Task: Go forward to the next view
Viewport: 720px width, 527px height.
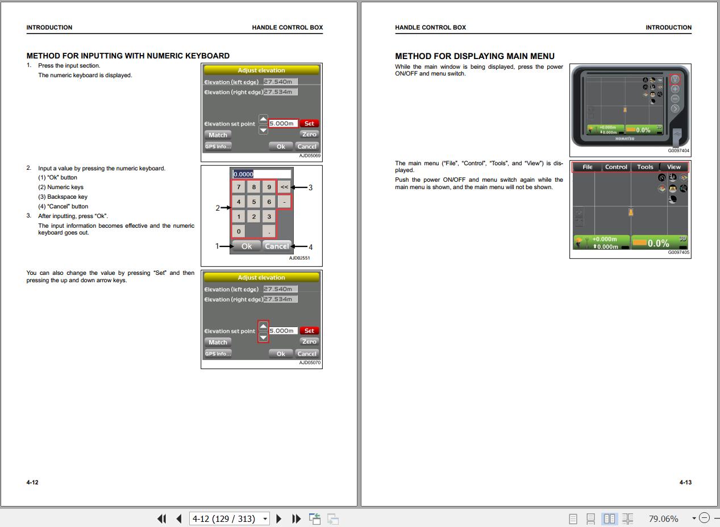Action: (x=333, y=518)
